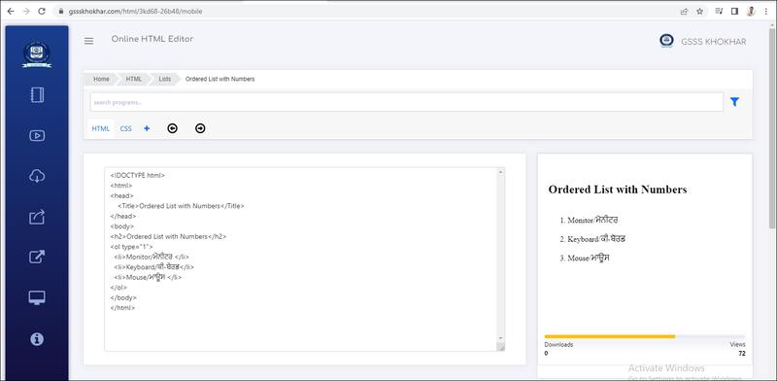777x381 pixels.
Task: Switch to the CSS tab
Action: coord(126,128)
